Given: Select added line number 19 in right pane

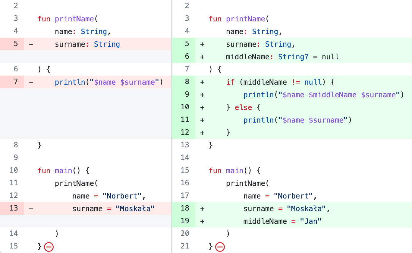Looking at the screenshot, I should [185, 221].
